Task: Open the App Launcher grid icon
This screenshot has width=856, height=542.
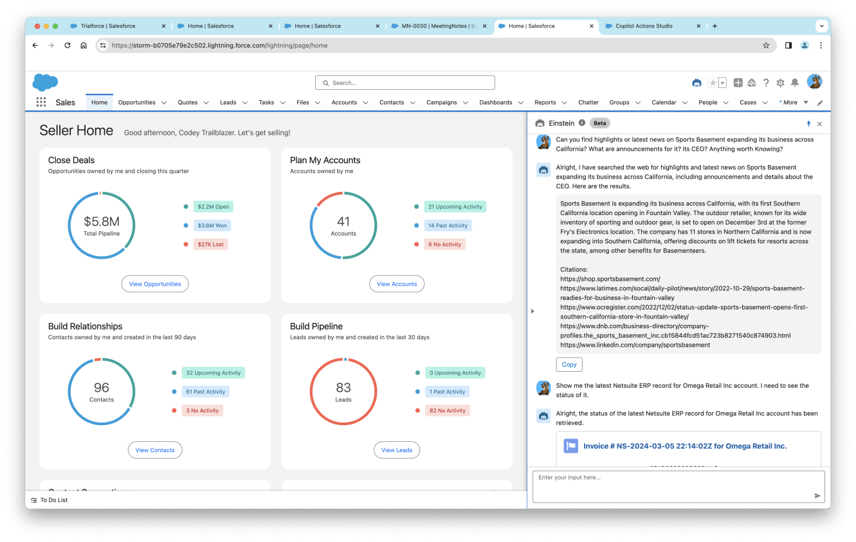Action: coord(41,102)
